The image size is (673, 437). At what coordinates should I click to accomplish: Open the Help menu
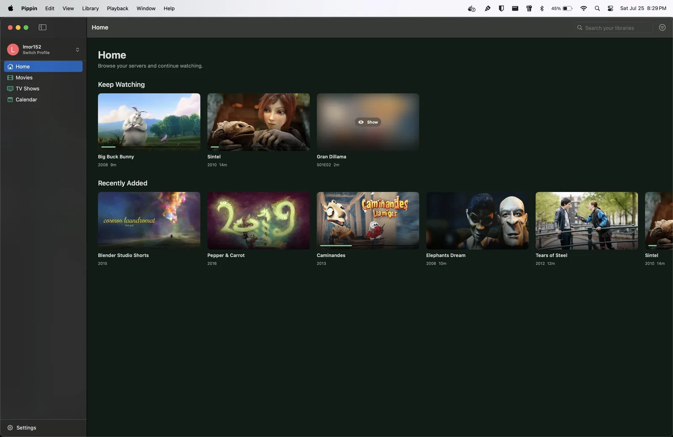[169, 8]
